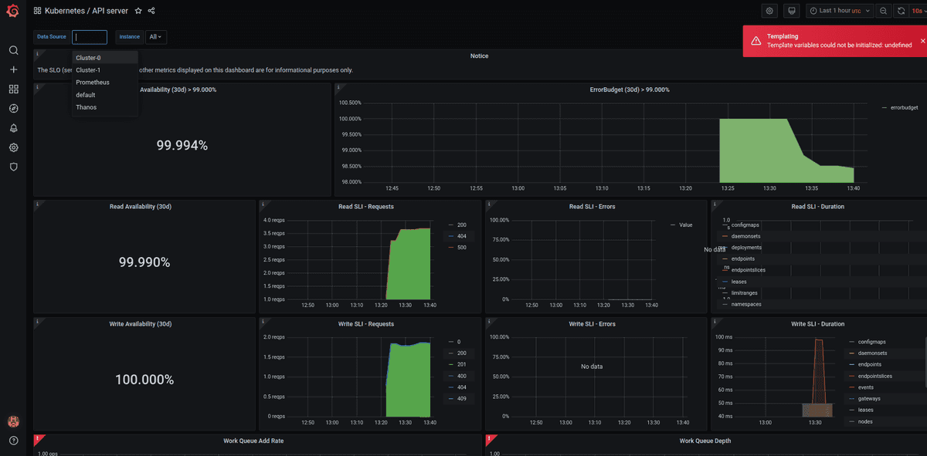The height and width of the screenshot is (456, 927).
Task: Toggle the errorbudget series in legend
Action: (x=903, y=108)
